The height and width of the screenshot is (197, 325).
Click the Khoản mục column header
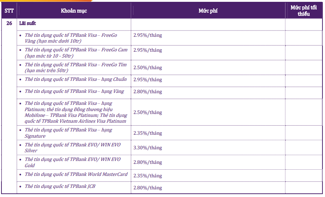(x=74, y=11)
